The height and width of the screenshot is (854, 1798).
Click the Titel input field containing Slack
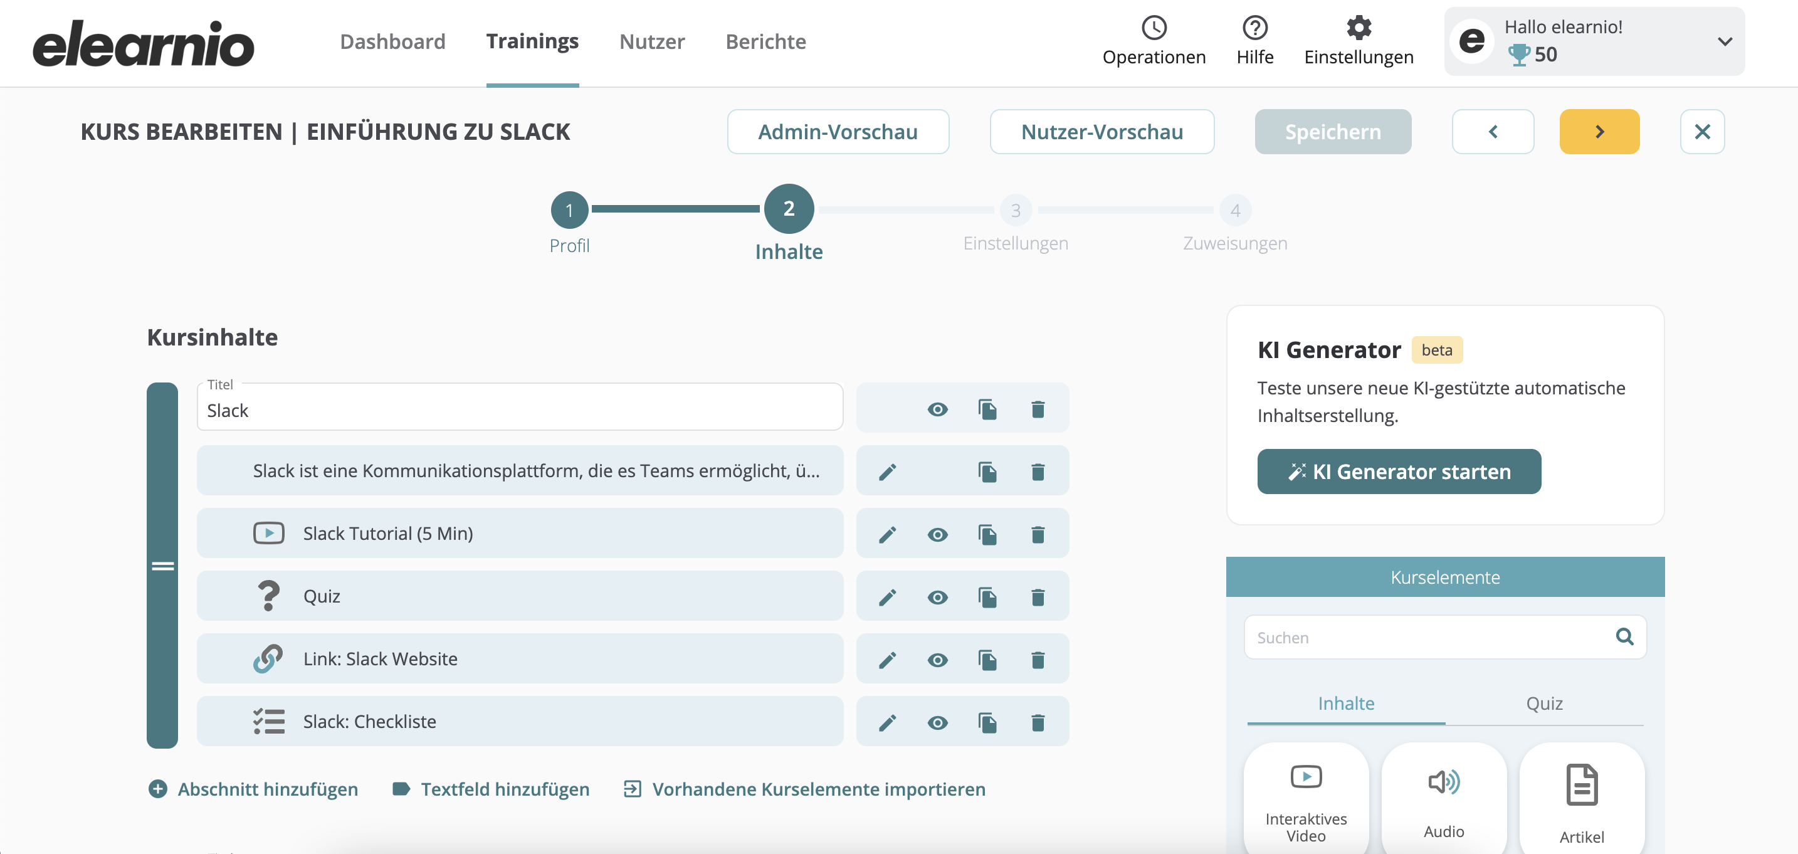[x=520, y=407]
